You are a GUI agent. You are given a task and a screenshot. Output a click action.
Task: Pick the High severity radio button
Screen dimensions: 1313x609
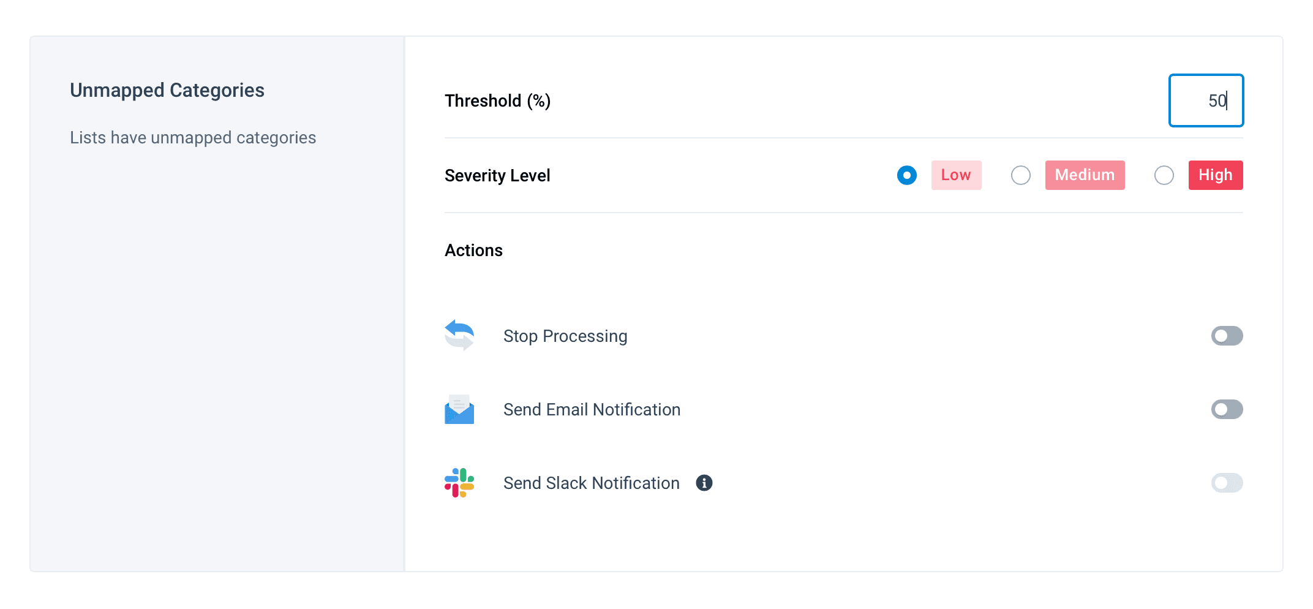[1164, 175]
